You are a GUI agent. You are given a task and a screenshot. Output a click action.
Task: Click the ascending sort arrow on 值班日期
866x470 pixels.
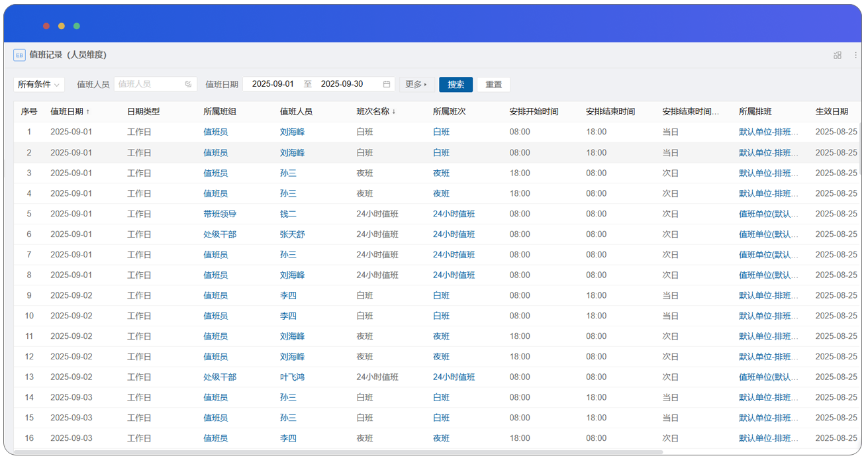point(87,112)
